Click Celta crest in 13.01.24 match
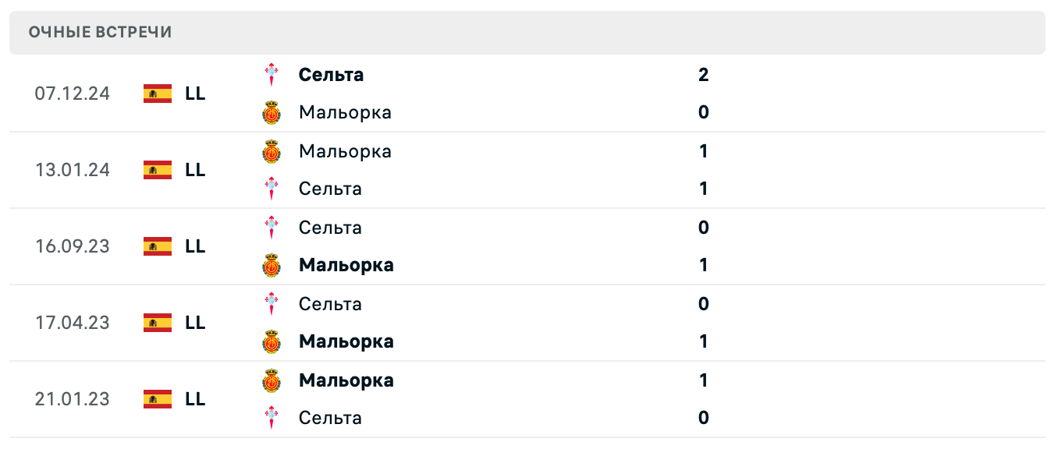This screenshot has width=1058, height=449. (271, 189)
